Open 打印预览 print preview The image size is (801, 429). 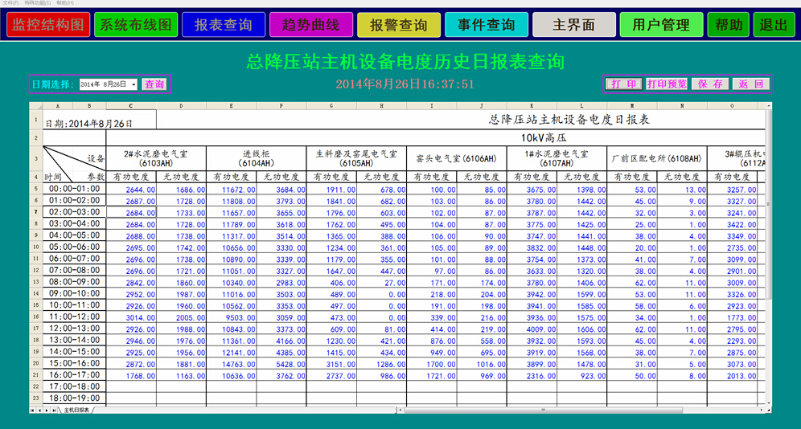pos(667,84)
